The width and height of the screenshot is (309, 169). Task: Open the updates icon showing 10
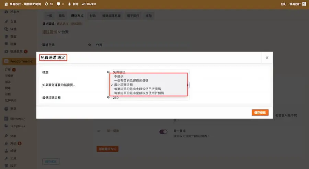[x=46, y=4]
